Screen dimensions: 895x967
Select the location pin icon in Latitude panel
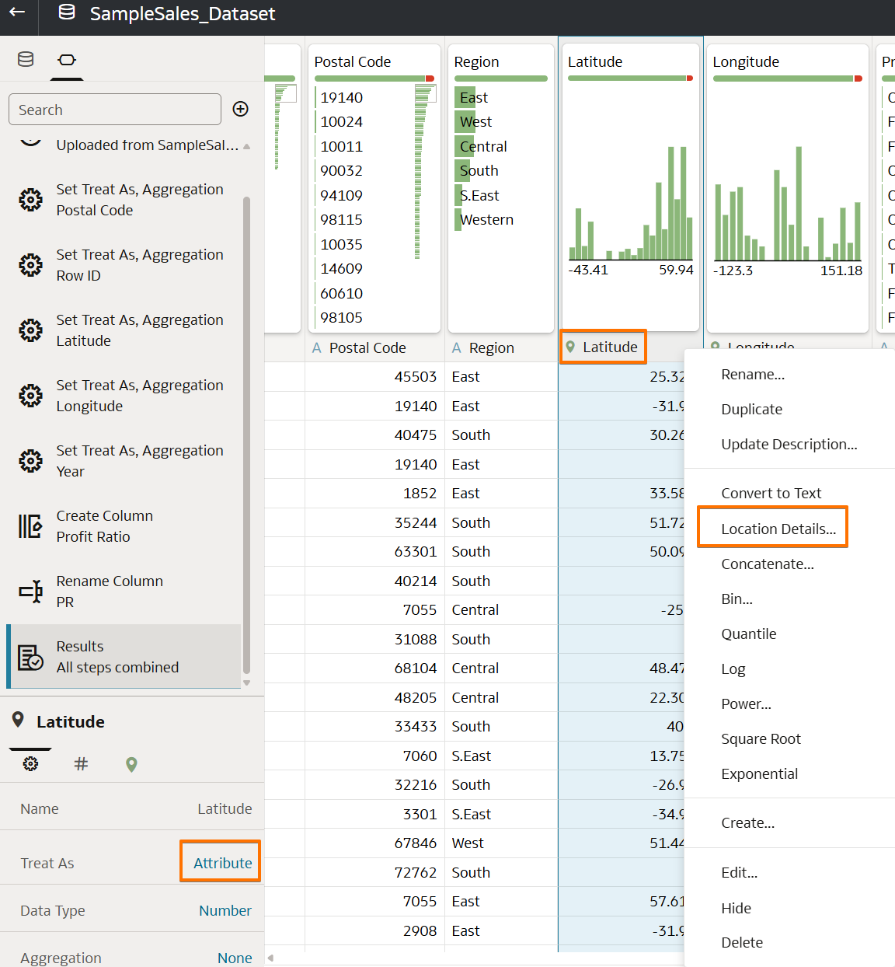[131, 763]
